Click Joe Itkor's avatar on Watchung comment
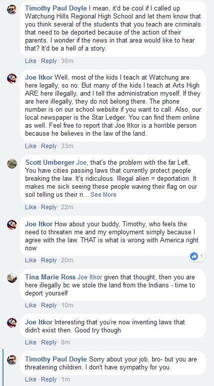Viewport: 214px width, 386px height. coord(11,79)
